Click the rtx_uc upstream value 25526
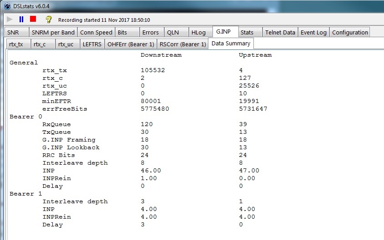384x240 pixels. point(249,86)
